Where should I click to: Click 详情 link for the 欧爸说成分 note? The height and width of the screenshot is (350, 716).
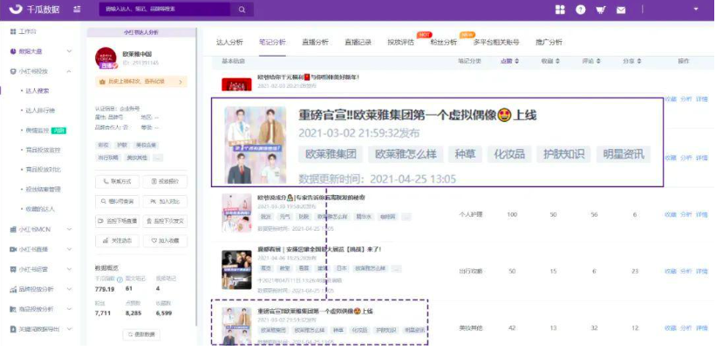[701, 214]
